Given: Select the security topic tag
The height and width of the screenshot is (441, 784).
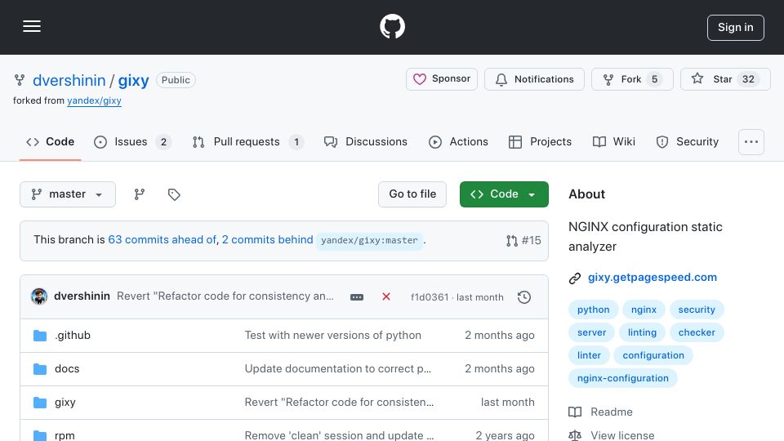Looking at the screenshot, I should tap(697, 310).
